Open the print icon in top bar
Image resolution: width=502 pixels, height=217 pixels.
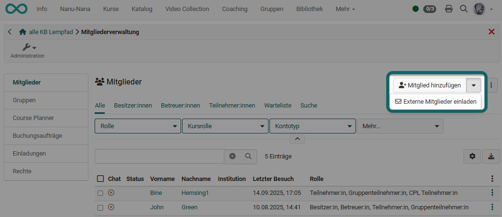click(x=449, y=9)
